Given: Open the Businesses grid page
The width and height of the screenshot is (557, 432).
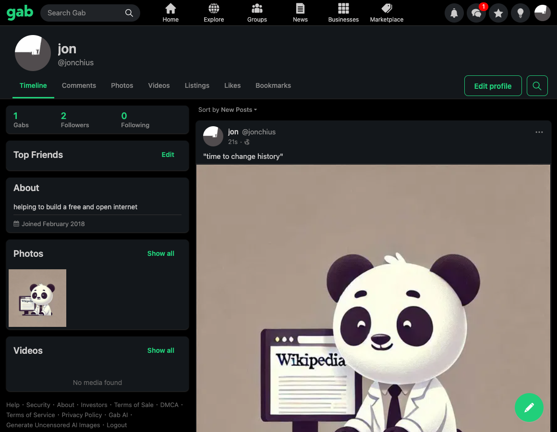Looking at the screenshot, I should pyautogui.click(x=343, y=13).
